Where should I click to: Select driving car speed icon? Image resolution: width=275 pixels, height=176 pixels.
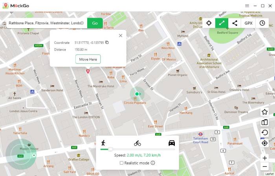(172, 143)
